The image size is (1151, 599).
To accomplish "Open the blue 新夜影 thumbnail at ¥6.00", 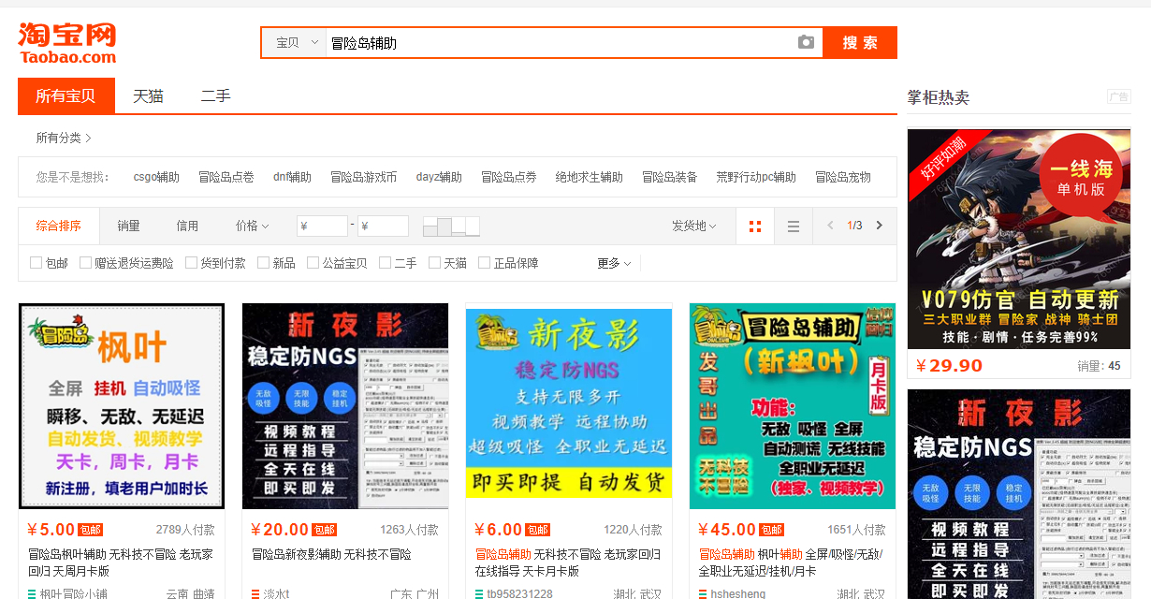I will coord(569,406).
